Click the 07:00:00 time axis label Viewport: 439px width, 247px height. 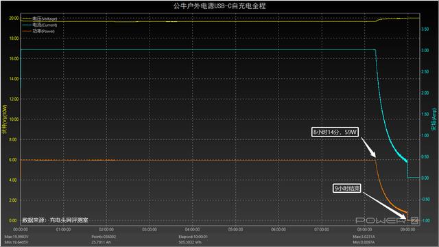coord(322,230)
